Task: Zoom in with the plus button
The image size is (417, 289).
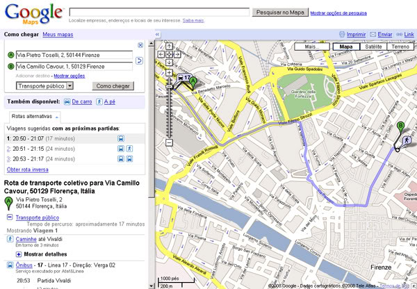Action: pyautogui.click(x=169, y=72)
